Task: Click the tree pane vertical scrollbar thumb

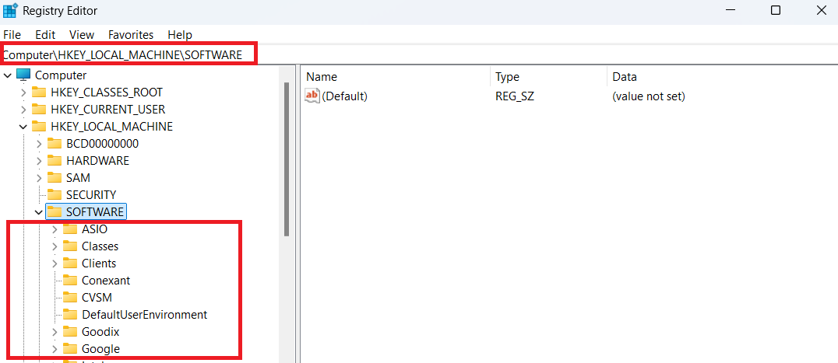Action: pyautogui.click(x=287, y=159)
